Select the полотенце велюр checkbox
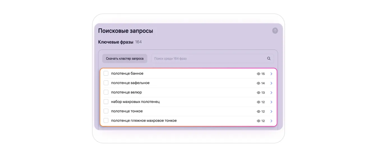The image size is (377, 156). pyautogui.click(x=106, y=92)
